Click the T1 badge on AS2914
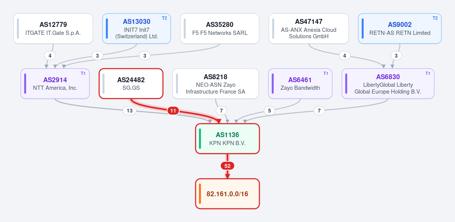Viewport: 455px width, 222px height. (x=83, y=73)
